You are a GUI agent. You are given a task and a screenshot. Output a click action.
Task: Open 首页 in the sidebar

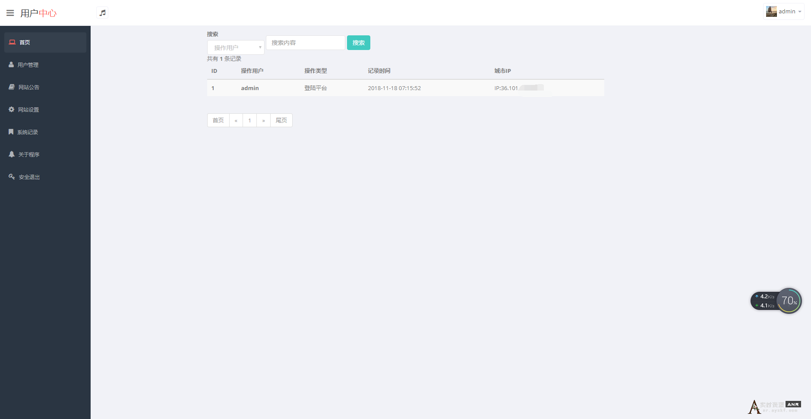click(45, 42)
